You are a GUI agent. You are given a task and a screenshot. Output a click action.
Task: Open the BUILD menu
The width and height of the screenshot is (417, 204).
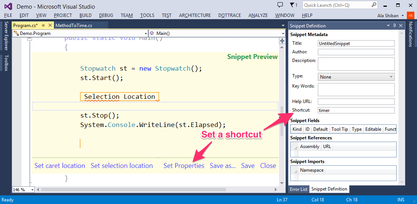click(x=85, y=15)
